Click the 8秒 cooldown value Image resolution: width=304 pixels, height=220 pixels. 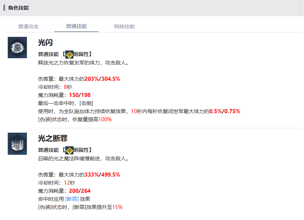pyautogui.click(x=68, y=87)
